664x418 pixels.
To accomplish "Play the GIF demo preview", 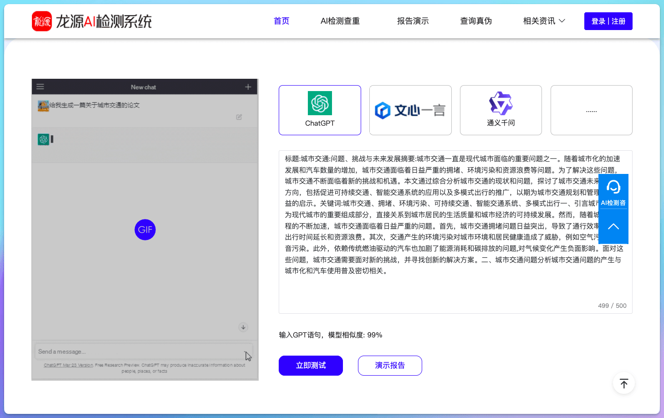I will (x=145, y=229).
